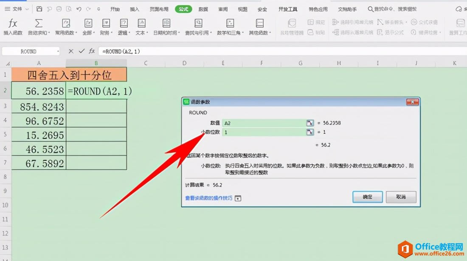Image resolution: width=467 pixels, height=261 pixels.
Task: Open the Math and Trig functions icon
Action: [230, 23]
